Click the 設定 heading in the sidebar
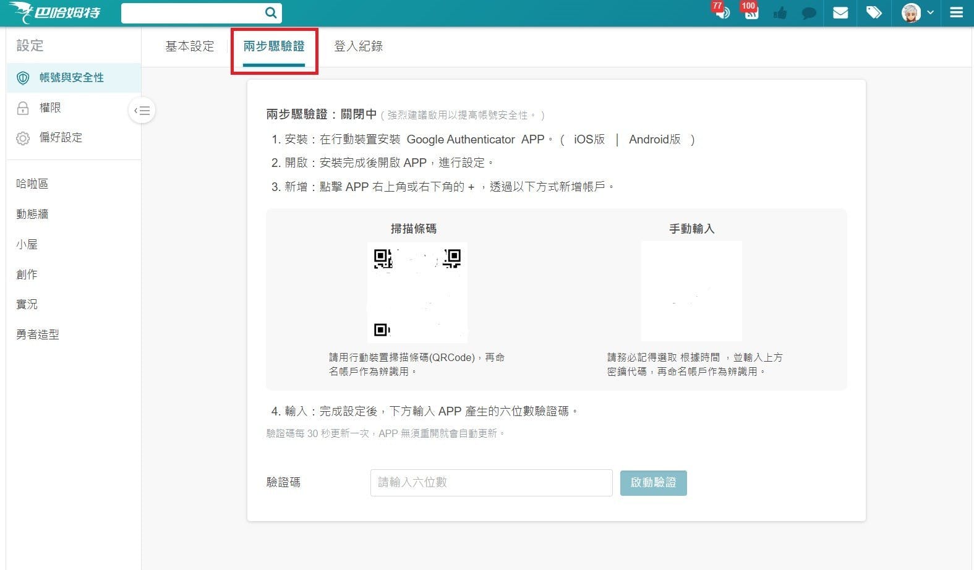The height and width of the screenshot is (570, 974). point(30,46)
